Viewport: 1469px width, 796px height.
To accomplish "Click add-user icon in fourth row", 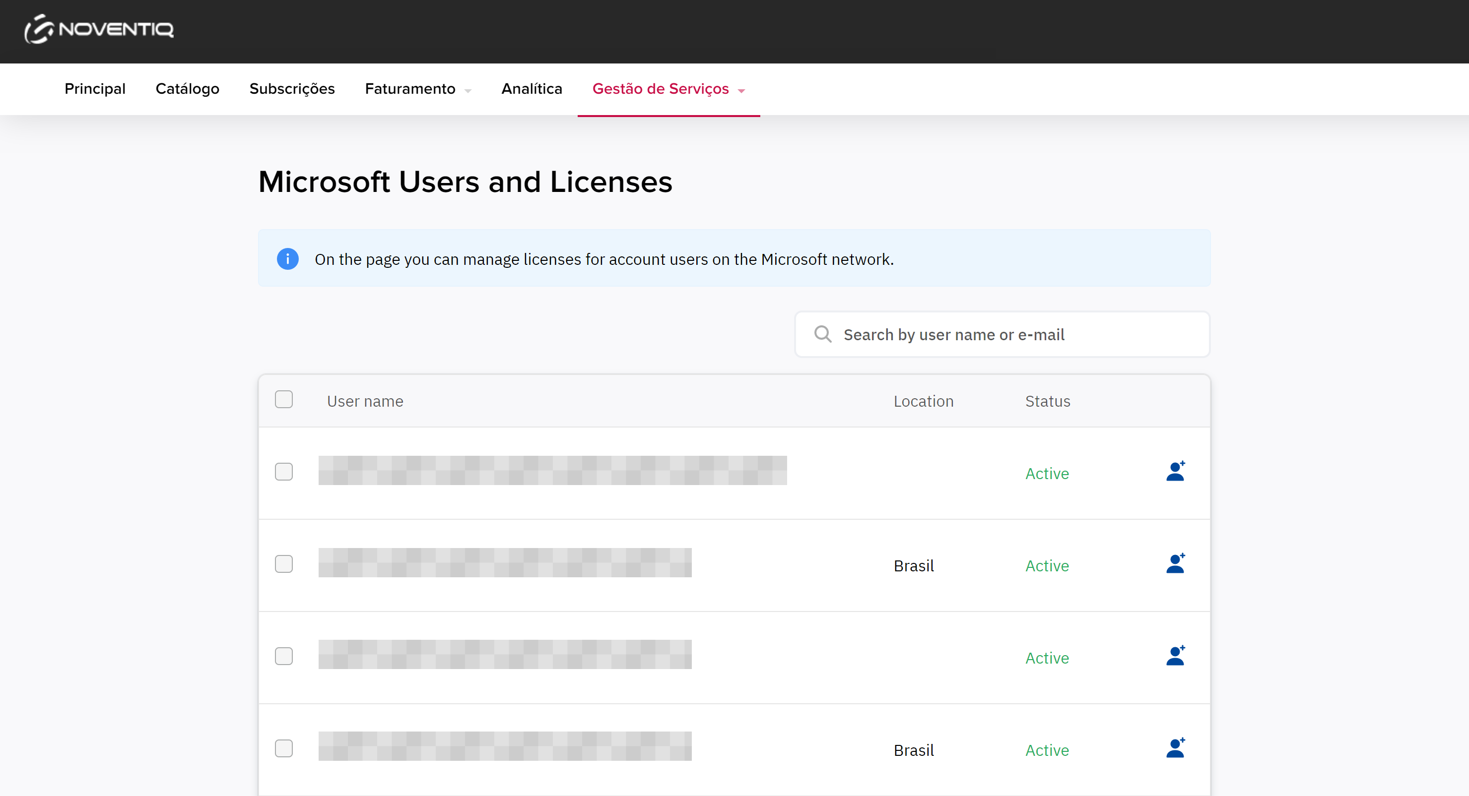I will coord(1175,749).
